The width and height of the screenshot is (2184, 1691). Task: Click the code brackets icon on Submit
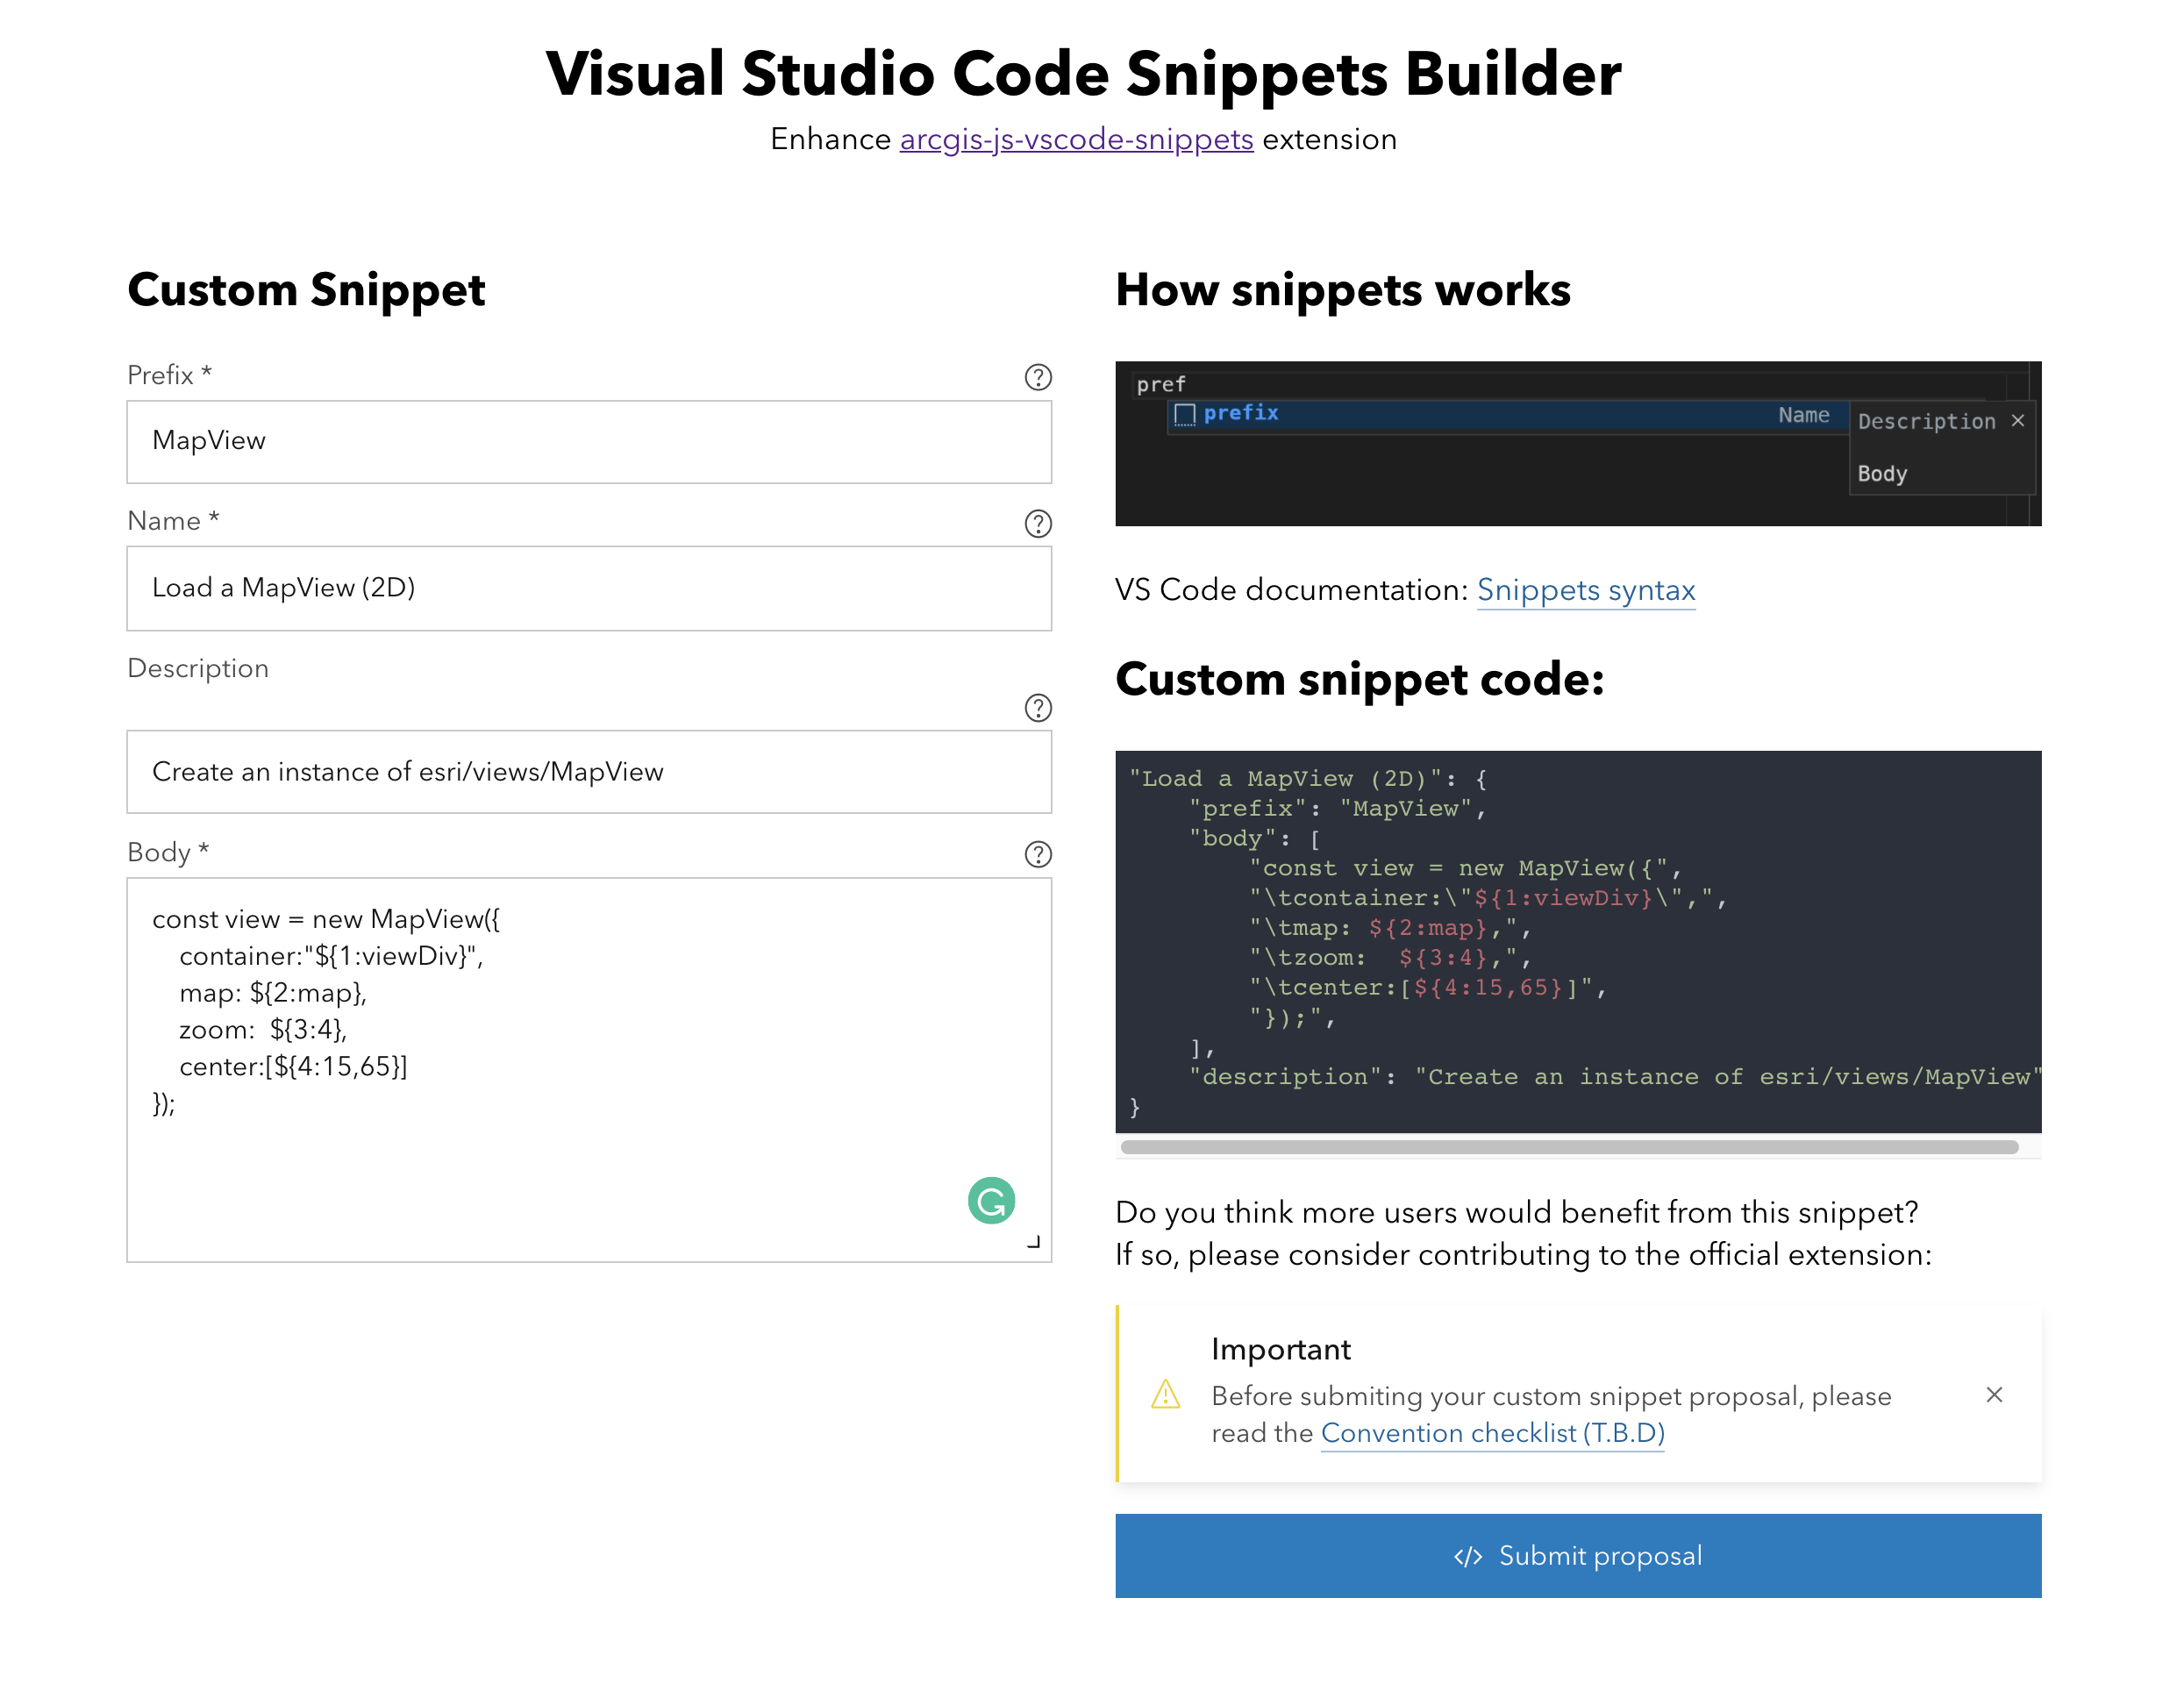click(x=1467, y=1556)
